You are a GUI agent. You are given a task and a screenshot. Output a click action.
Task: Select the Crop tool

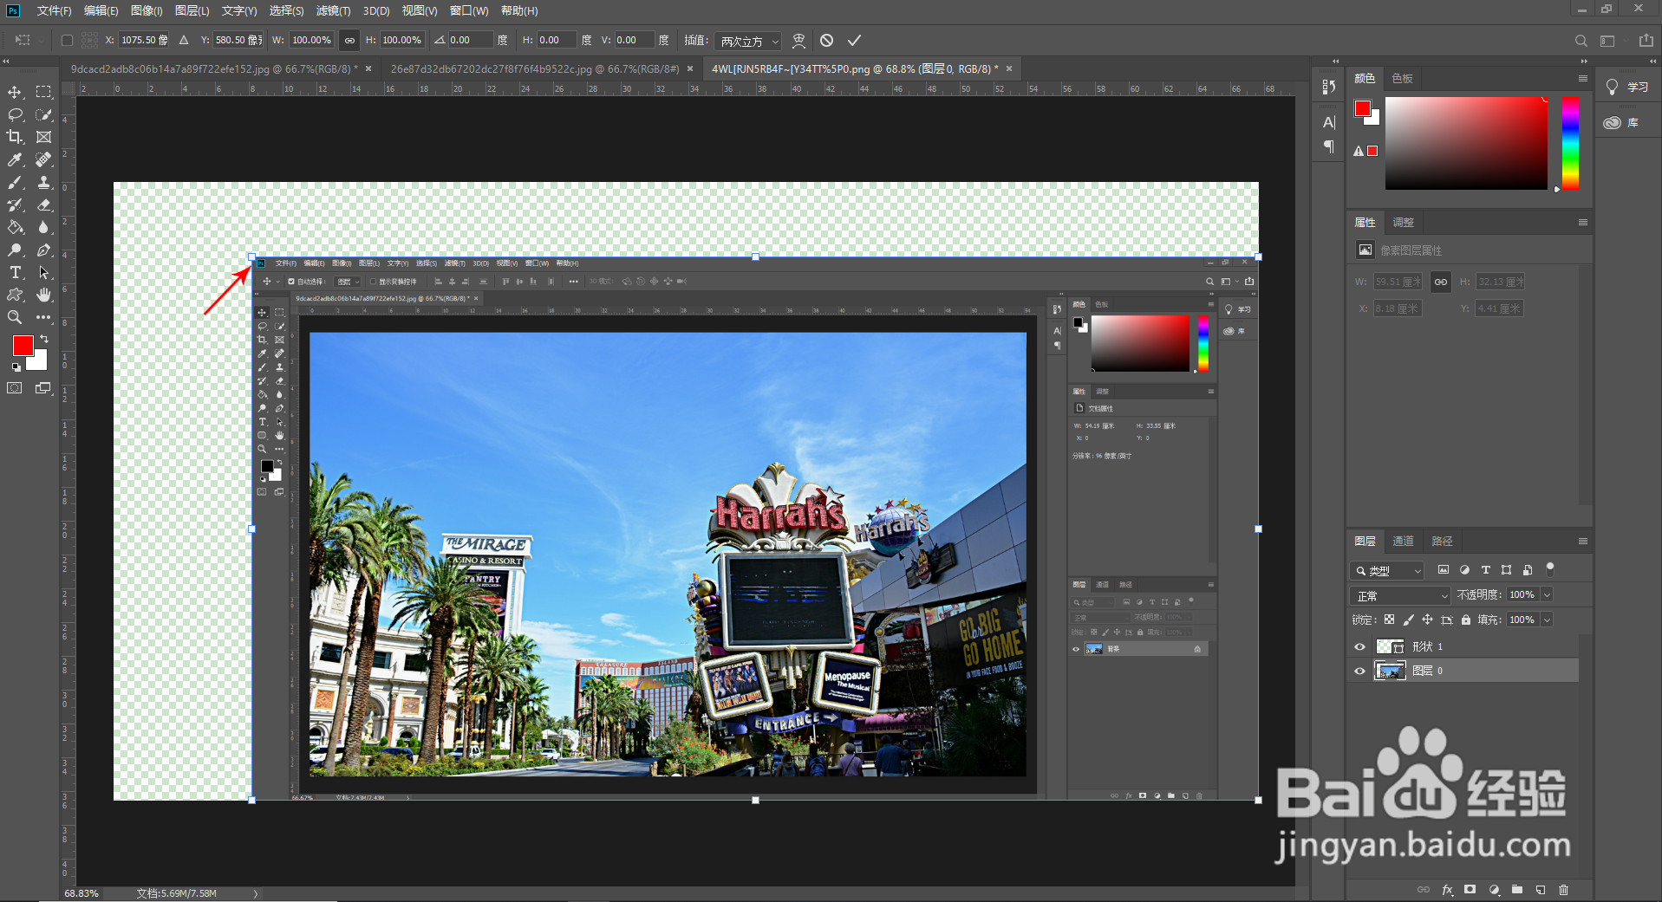(15, 137)
